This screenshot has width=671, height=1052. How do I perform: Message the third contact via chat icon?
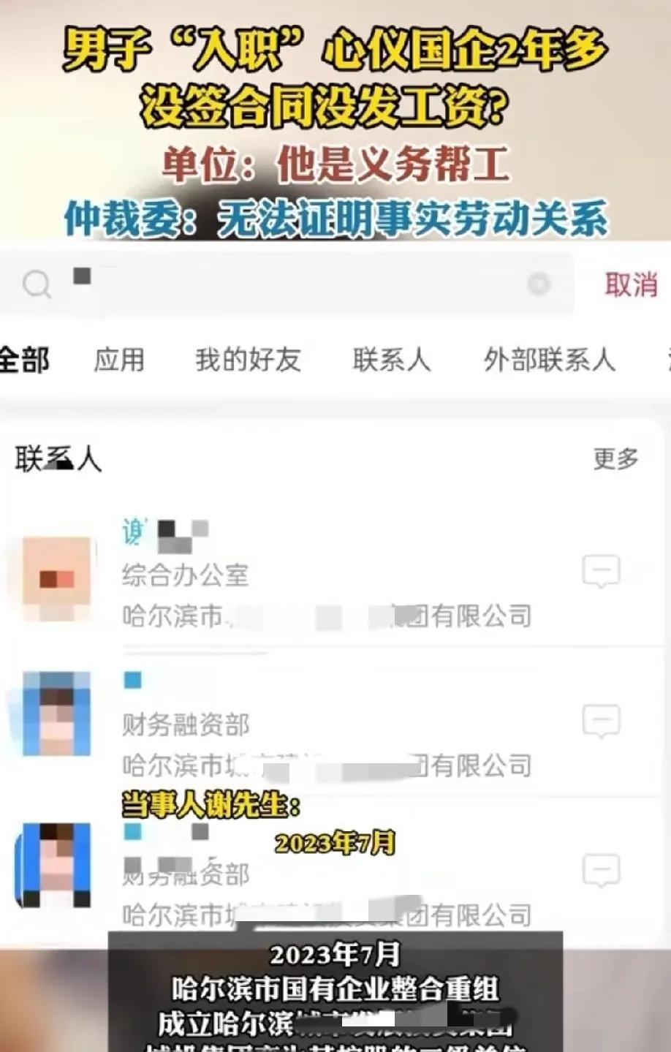(601, 871)
